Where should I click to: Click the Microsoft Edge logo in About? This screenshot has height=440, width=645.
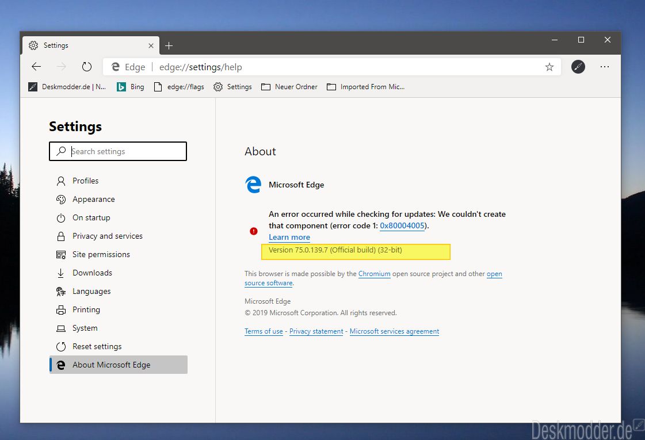click(x=253, y=185)
